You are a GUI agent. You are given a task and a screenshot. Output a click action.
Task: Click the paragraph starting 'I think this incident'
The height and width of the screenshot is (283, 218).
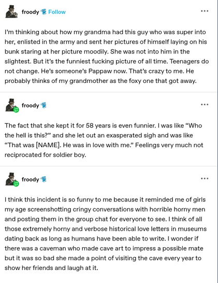106,234
